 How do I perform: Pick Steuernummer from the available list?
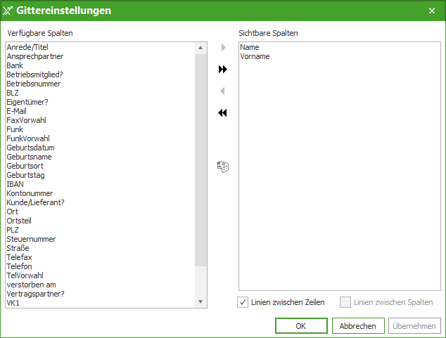[x=30, y=239]
